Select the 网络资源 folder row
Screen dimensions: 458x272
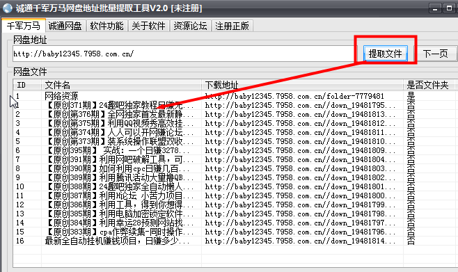234,96
